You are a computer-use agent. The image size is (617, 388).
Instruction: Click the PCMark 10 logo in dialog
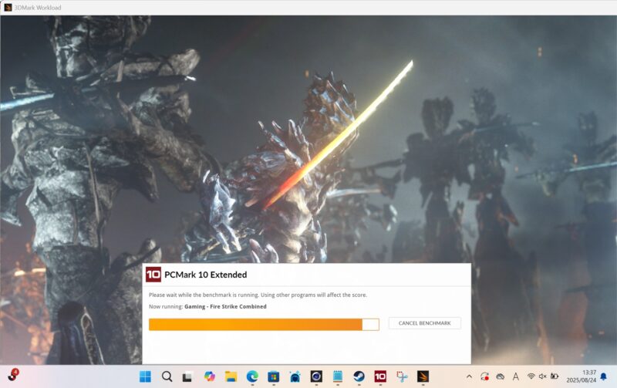[153, 275]
